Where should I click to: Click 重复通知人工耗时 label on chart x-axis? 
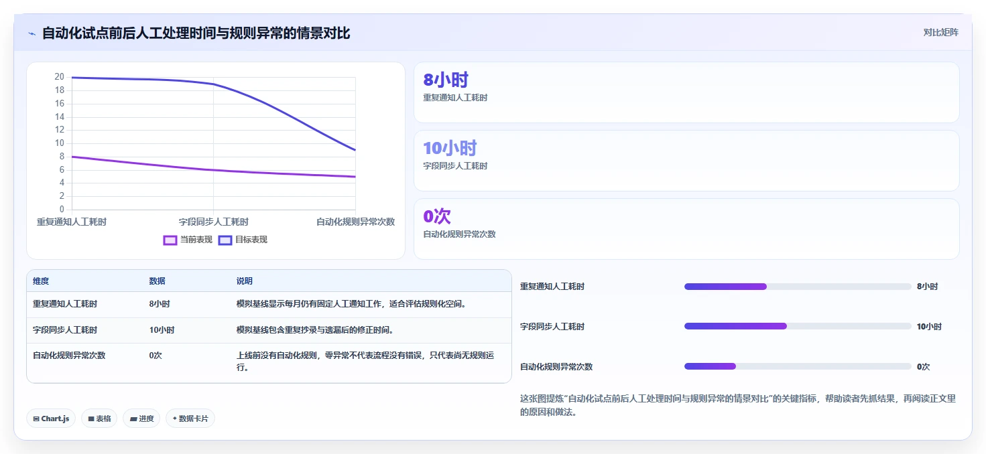[72, 222]
